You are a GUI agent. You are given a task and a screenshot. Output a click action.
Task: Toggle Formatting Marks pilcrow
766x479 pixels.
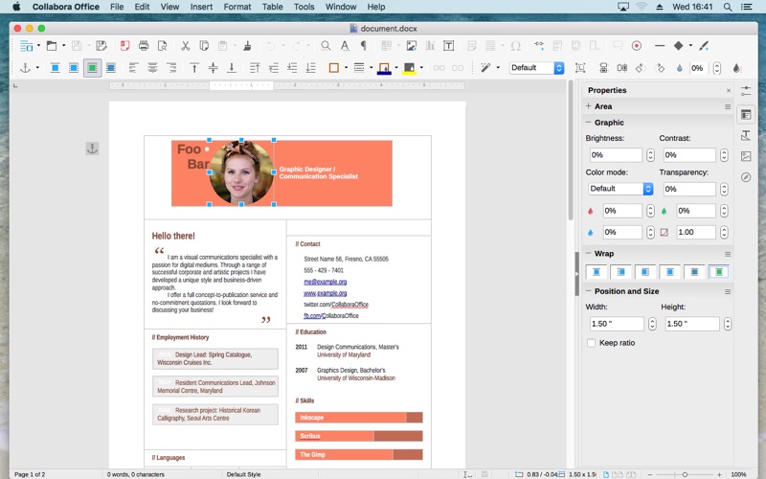pos(364,46)
